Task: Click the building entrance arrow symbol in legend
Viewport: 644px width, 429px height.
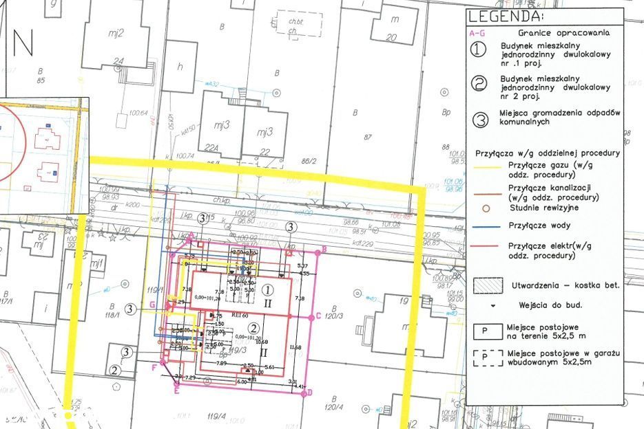Action: pyautogui.click(x=493, y=306)
